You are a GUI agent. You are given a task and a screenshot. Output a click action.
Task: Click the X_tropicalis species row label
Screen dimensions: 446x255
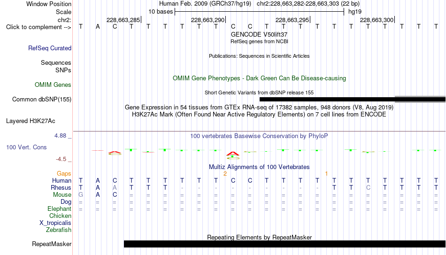pos(55,223)
